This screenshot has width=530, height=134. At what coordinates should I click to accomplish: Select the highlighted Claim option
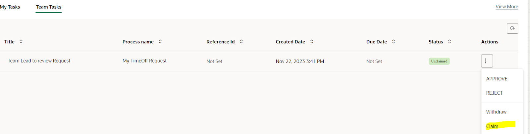click(492, 126)
